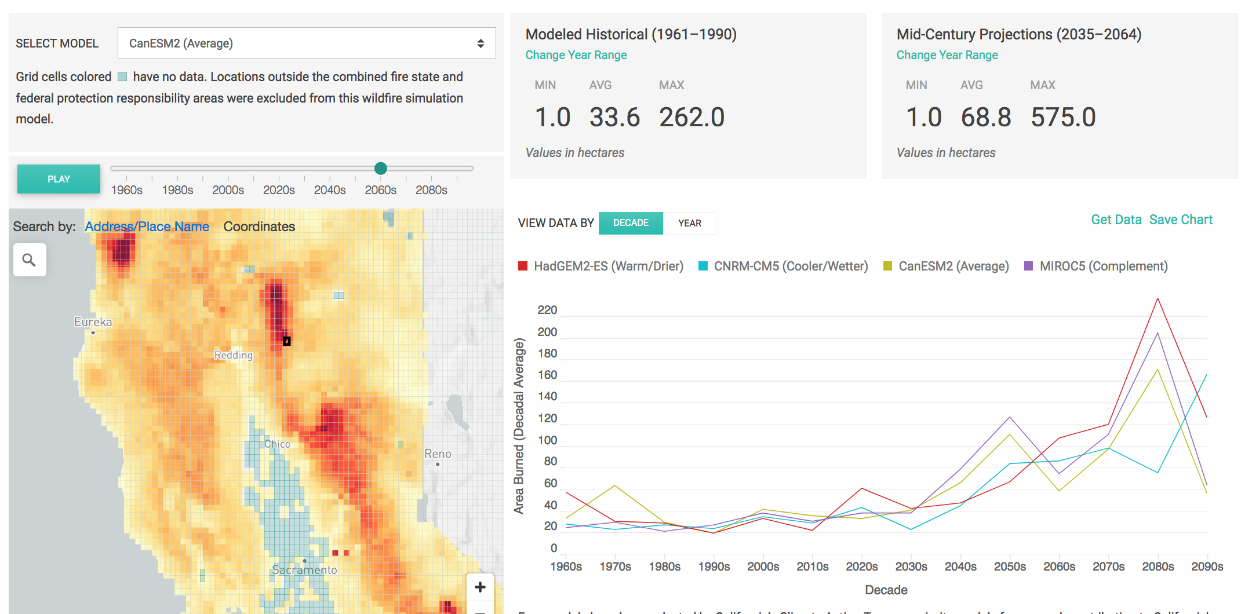The width and height of the screenshot is (1252, 614).
Task: Click the 2020s label on decade slider
Action: tap(279, 190)
